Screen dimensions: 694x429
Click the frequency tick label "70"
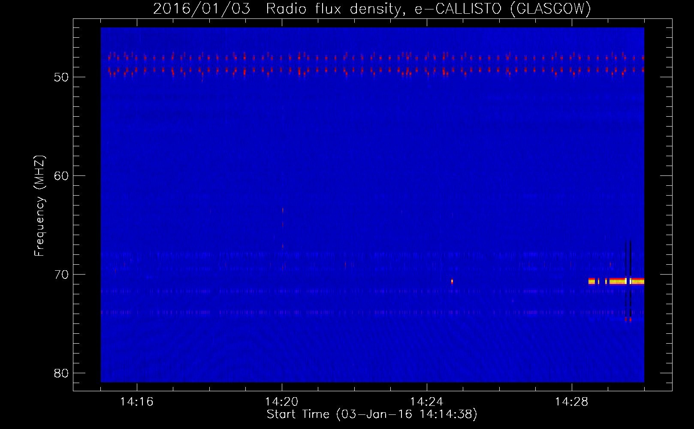(61, 275)
